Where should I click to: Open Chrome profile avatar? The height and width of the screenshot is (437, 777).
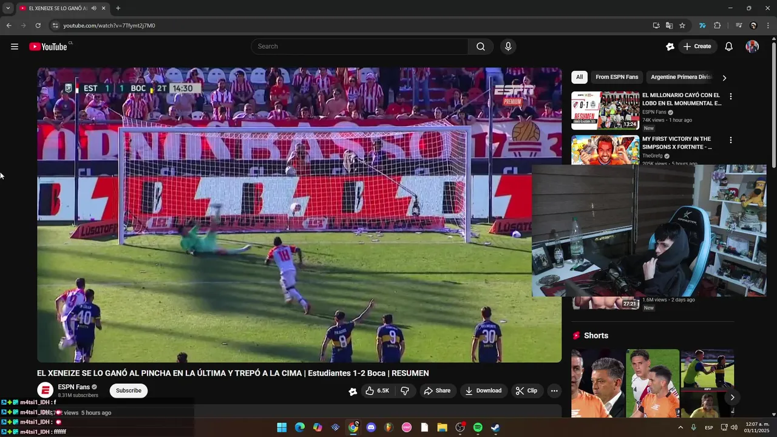[x=753, y=25]
